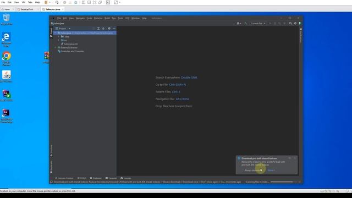Open the Code With Me user icon
Image resolution: width=352 pixels, height=198 pixels.
tap(239, 23)
